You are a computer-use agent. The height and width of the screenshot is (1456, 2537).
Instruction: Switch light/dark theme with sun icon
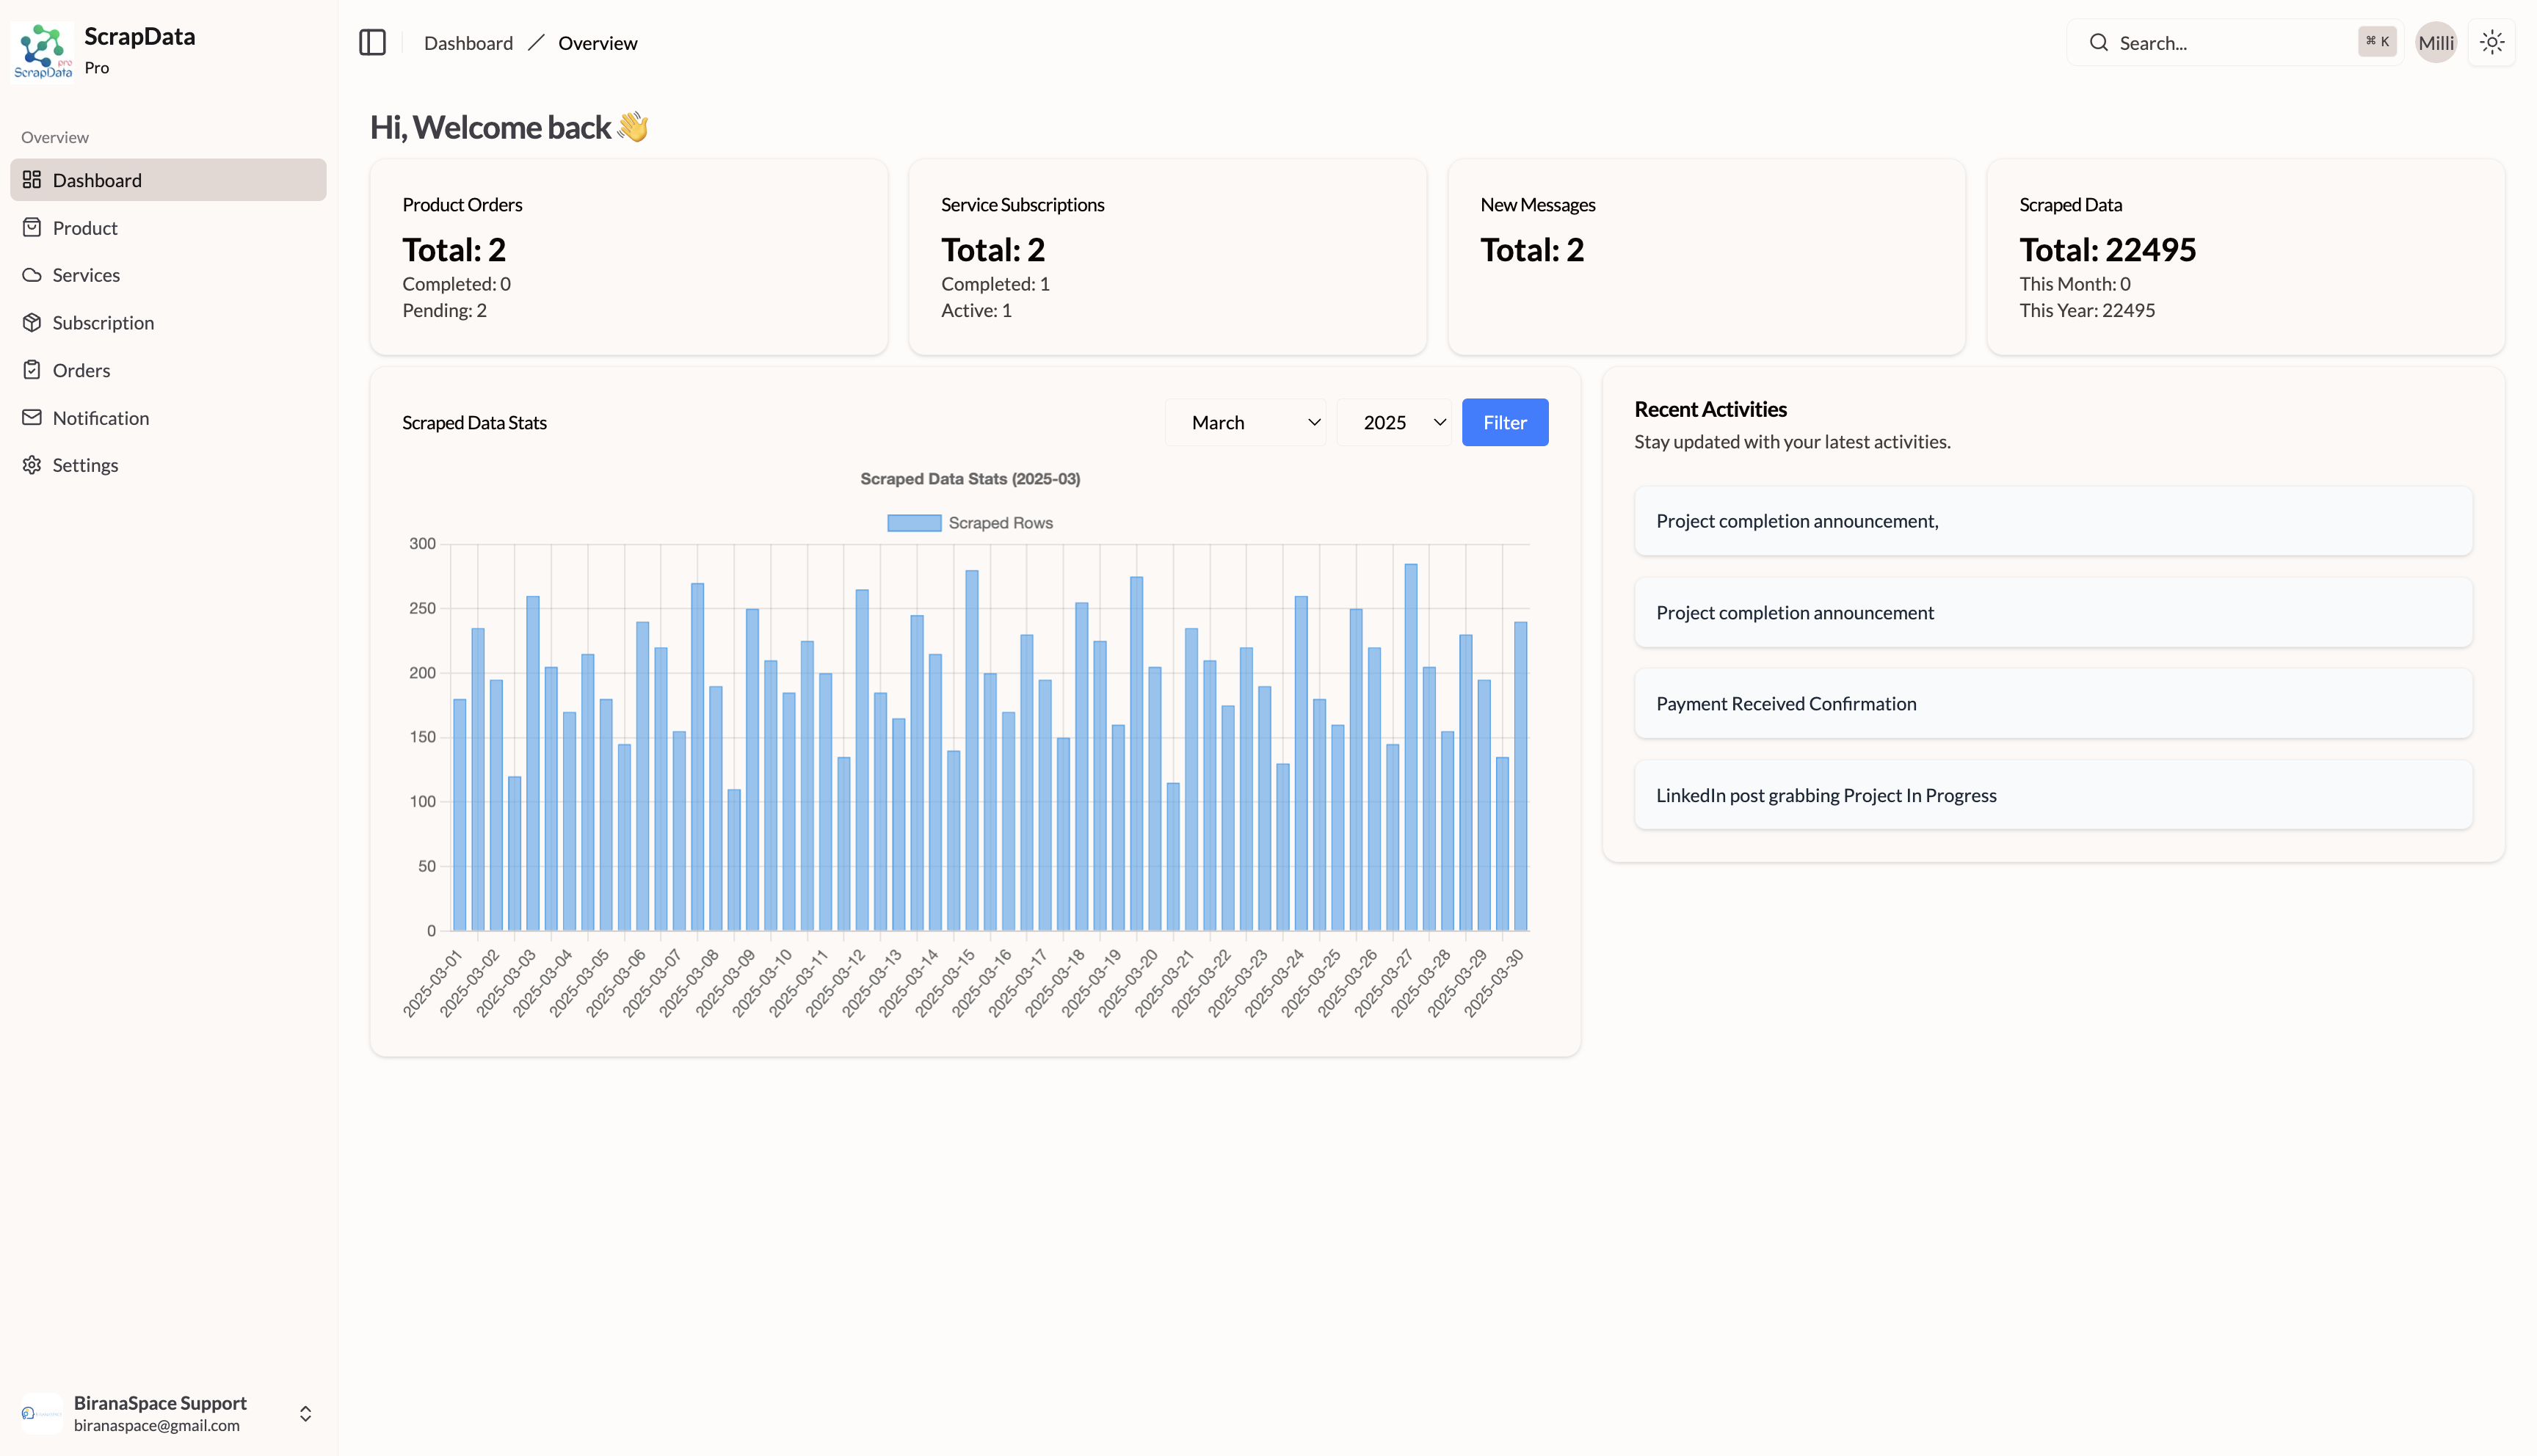2491,43
